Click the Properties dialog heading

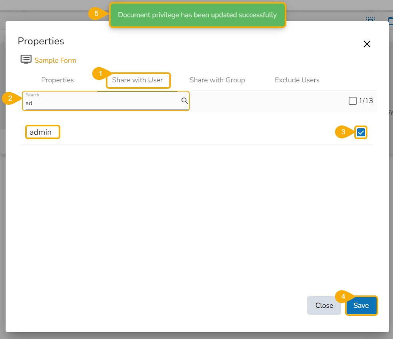pos(41,41)
